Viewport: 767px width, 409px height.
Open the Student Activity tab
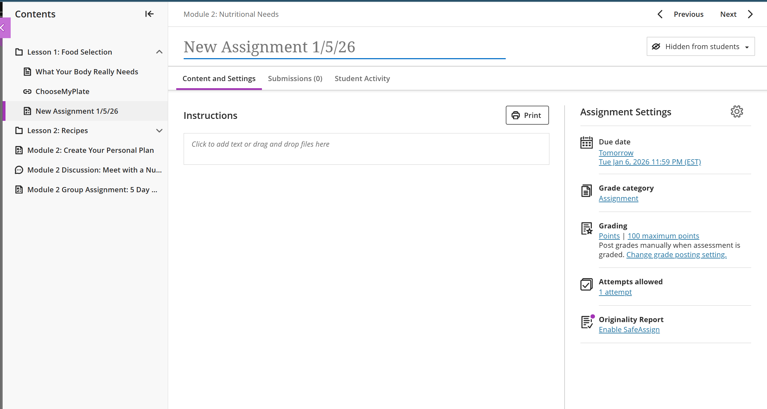(362, 79)
